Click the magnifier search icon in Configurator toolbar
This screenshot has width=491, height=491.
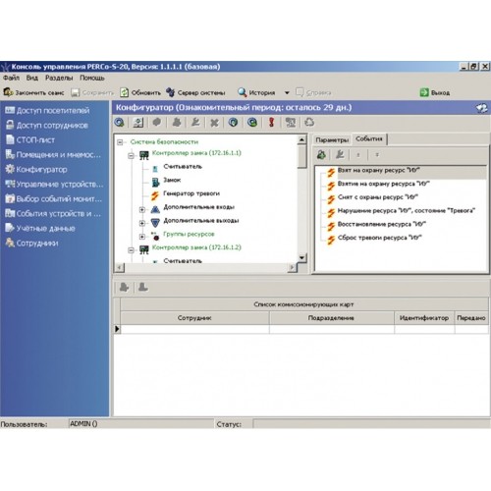point(120,123)
